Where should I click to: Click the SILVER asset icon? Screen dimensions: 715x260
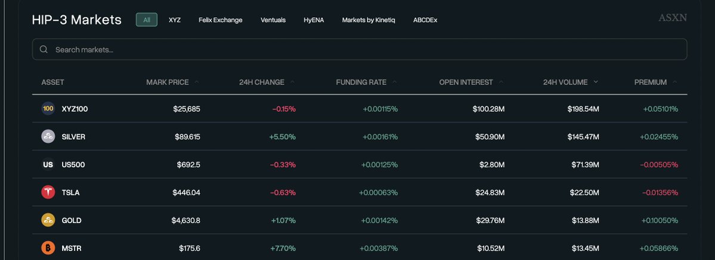tap(48, 137)
